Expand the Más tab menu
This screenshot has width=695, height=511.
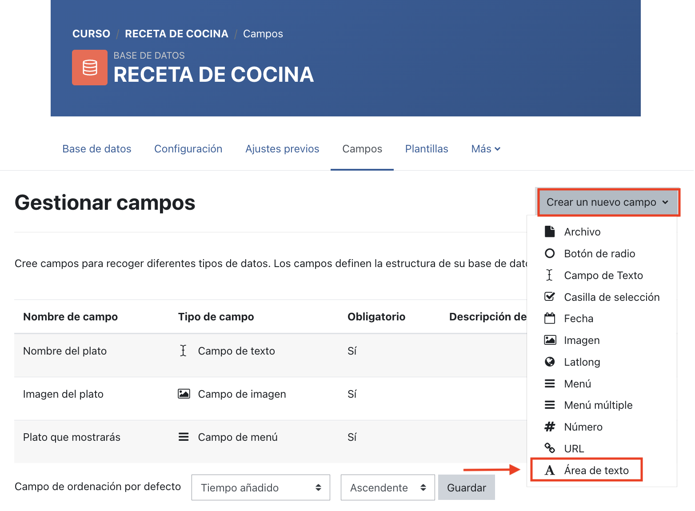[486, 149]
